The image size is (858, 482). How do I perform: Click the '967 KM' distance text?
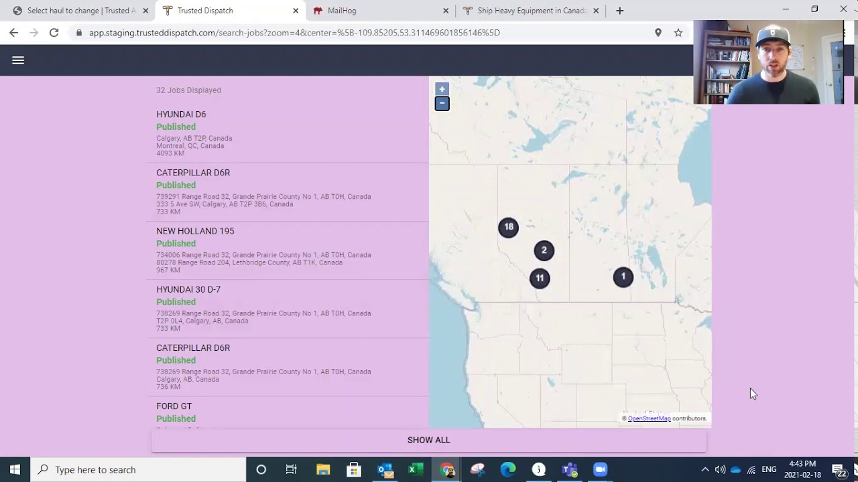point(168,270)
